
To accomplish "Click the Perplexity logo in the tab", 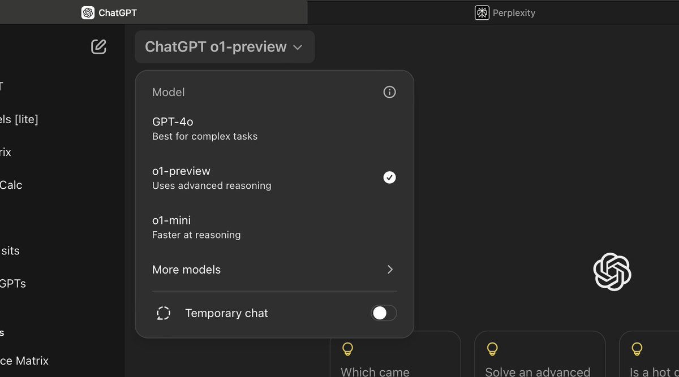I will tap(482, 12).
